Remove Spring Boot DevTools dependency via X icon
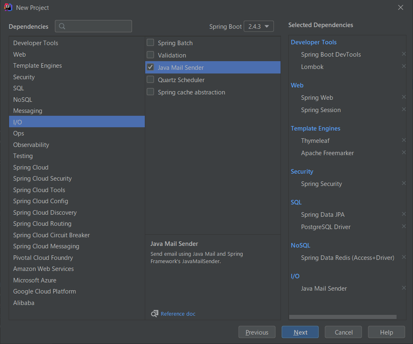 pyautogui.click(x=404, y=54)
